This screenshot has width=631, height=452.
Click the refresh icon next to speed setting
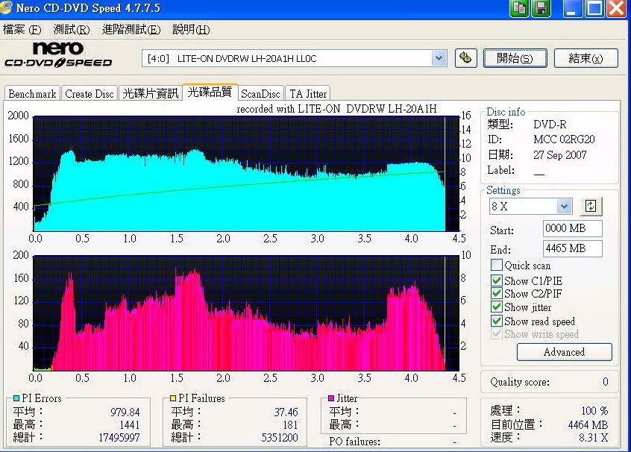point(591,207)
